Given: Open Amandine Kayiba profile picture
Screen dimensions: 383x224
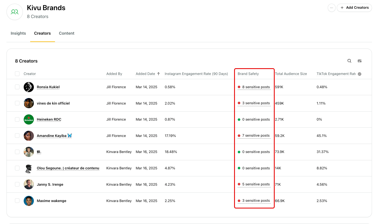Looking at the screenshot, I should click(x=29, y=136).
